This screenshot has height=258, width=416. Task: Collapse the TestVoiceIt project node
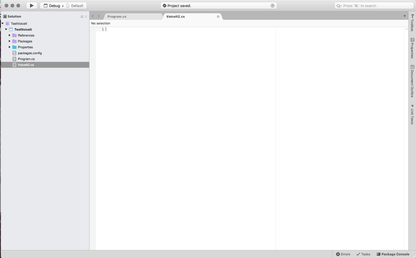pos(6,30)
